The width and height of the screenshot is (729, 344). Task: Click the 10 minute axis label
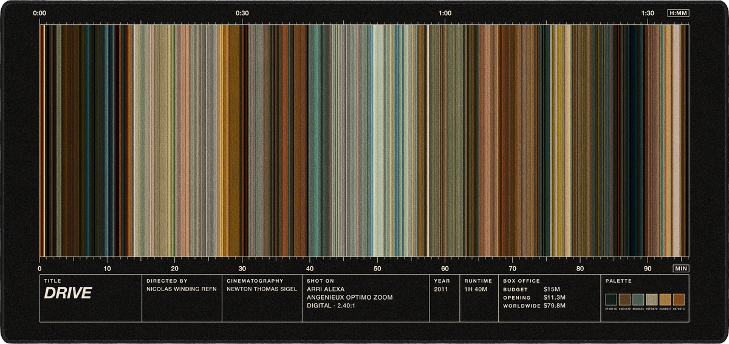[108, 269]
